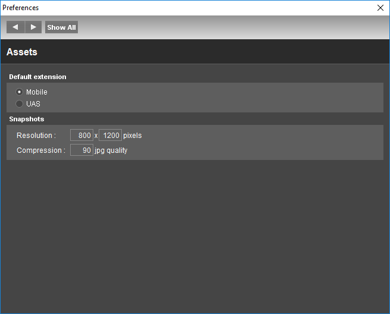Click the jpg quality text
Image resolution: width=390 pixels, height=314 pixels.
pos(111,150)
